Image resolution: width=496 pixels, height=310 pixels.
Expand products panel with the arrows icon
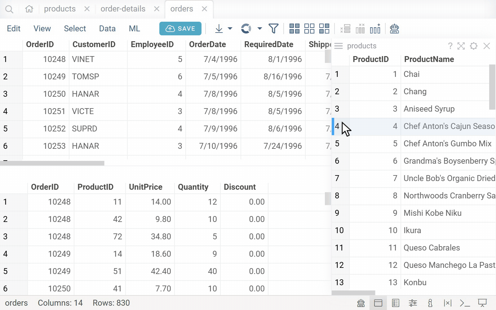click(461, 46)
